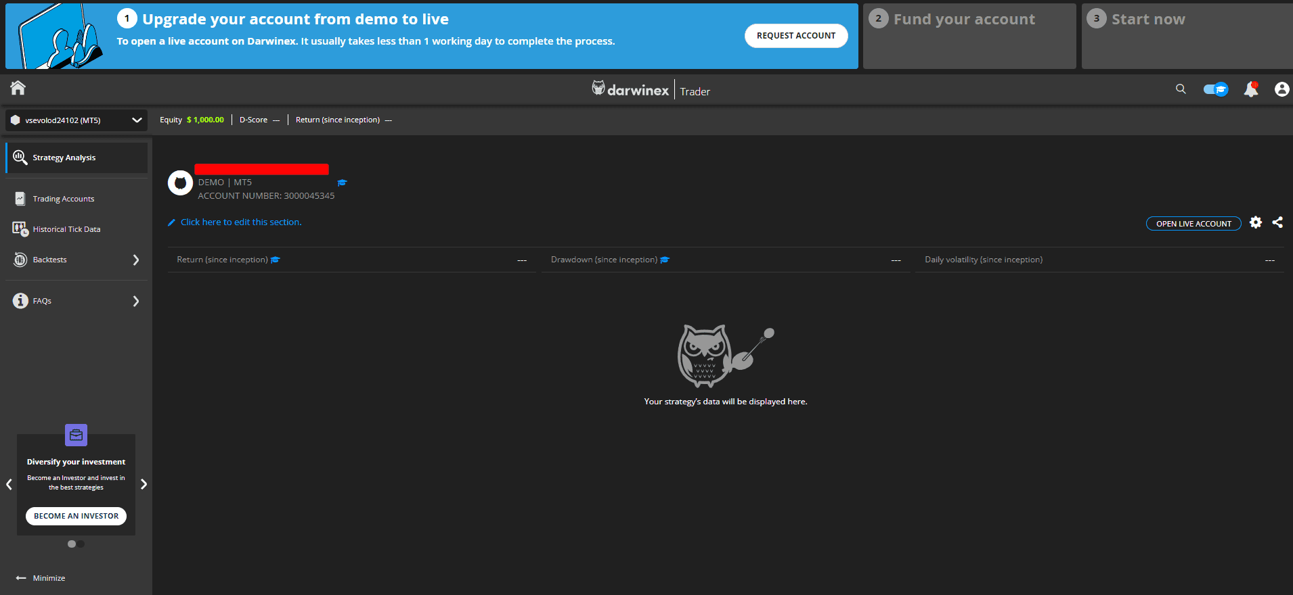The width and height of the screenshot is (1293, 595).
Task: Click the Historical Tick Data icon
Action: [20, 229]
